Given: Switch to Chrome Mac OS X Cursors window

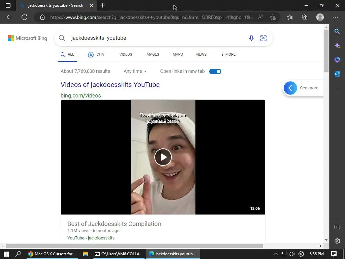Looking at the screenshot, I should (52, 254).
